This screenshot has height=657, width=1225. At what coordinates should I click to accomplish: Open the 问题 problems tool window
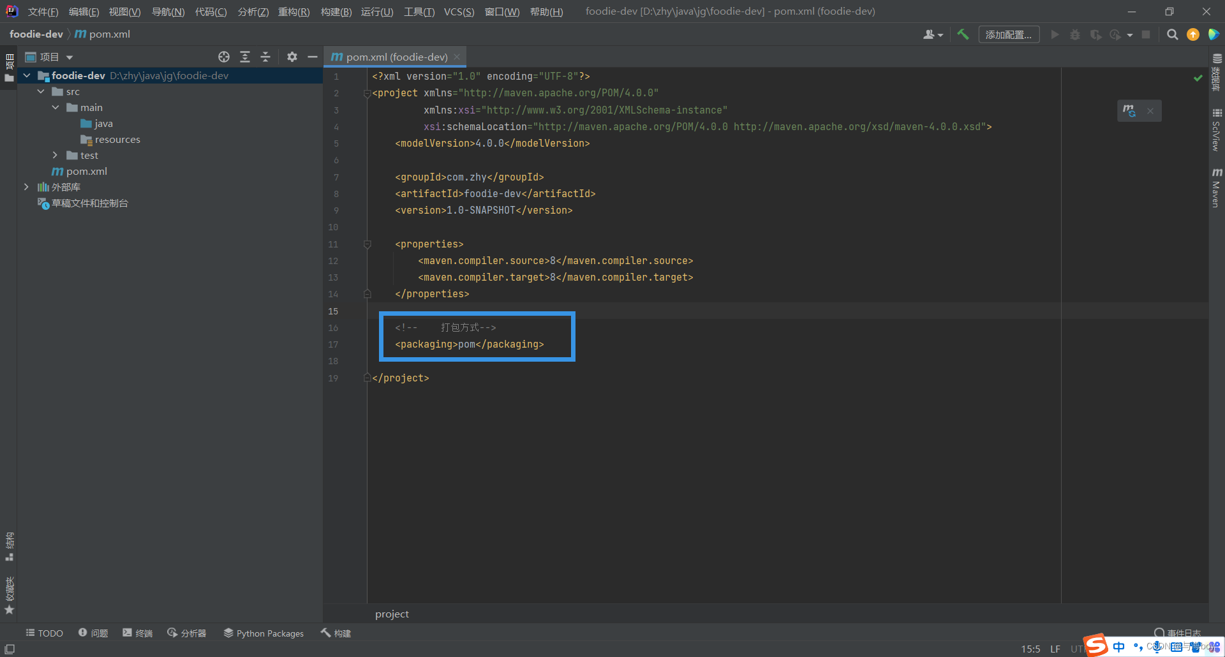[93, 633]
